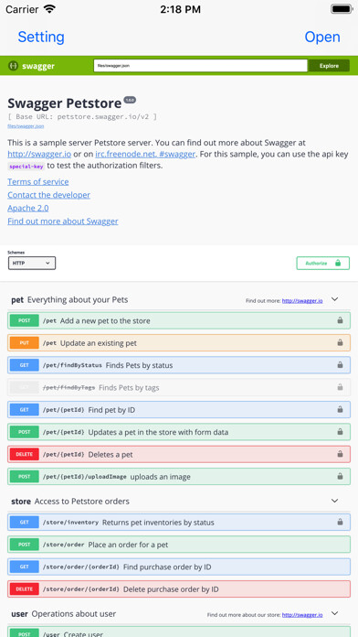Collapse the store section chevron

click(334, 501)
